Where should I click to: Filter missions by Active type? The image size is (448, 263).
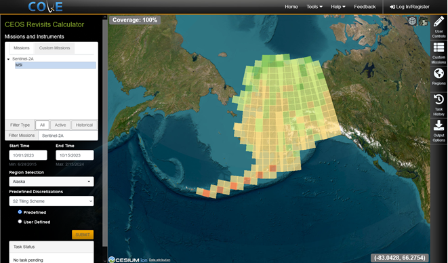point(60,125)
